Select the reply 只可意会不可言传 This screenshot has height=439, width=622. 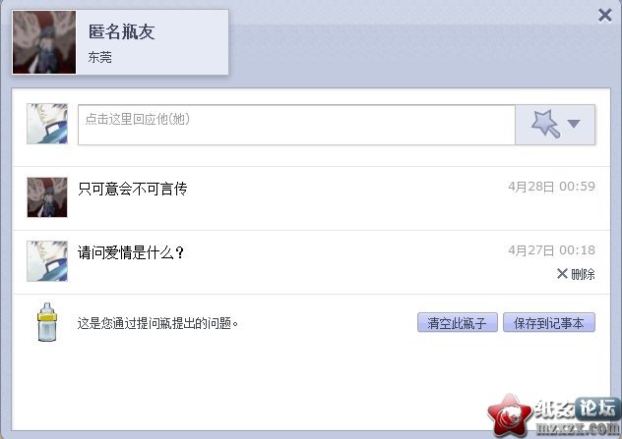133,189
